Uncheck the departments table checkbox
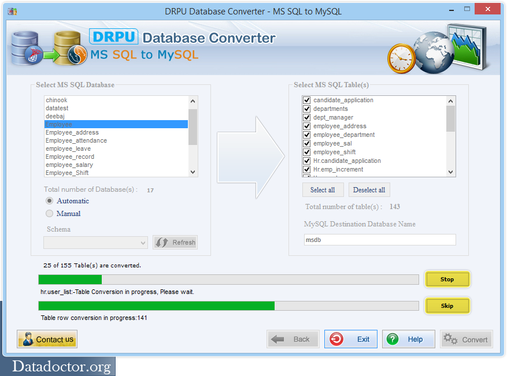This screenshot has width=507, height=376. 307,109
